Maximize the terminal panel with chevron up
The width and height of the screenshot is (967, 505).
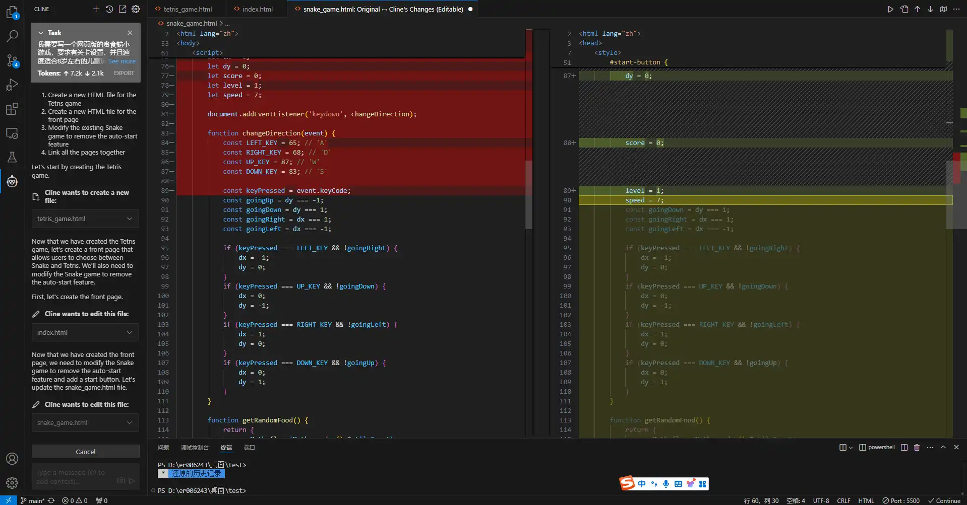pyautogui.click(x=943, y=447)
